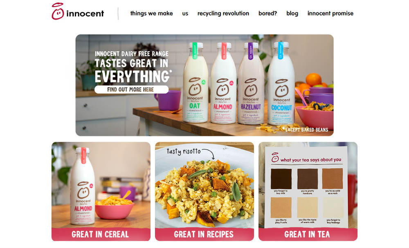
Task: Visit the bored? section
Action: [267, 14]
